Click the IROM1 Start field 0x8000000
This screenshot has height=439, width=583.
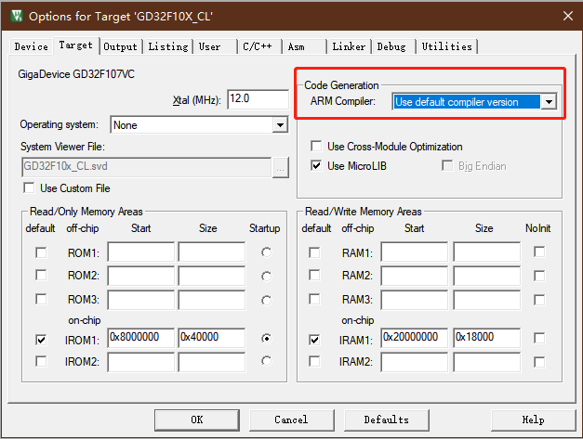coord(141,338)
